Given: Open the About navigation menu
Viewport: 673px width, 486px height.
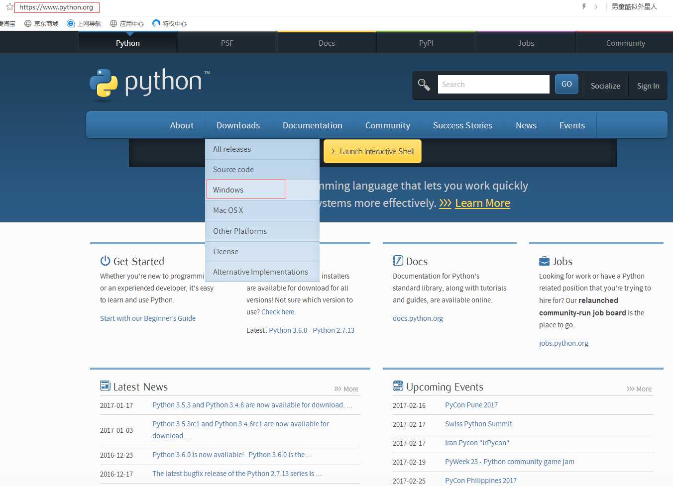Looking at the screenshot, I should [182, 125].
